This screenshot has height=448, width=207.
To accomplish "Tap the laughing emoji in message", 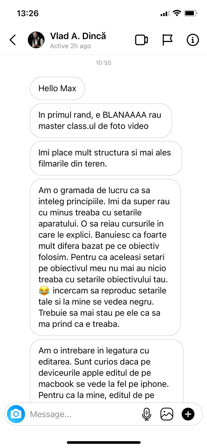I will click(x=44, y=291).
